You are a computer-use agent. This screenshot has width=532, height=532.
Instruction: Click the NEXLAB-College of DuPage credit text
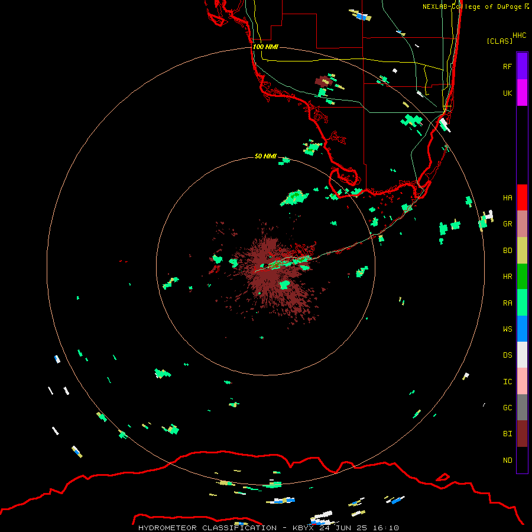click(x=472, y=7)
